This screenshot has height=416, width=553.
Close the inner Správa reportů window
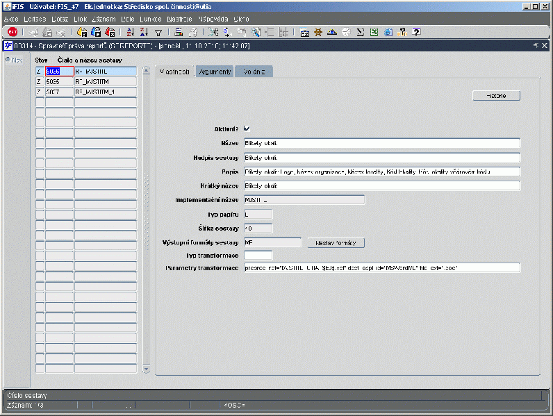click(545, 45)
